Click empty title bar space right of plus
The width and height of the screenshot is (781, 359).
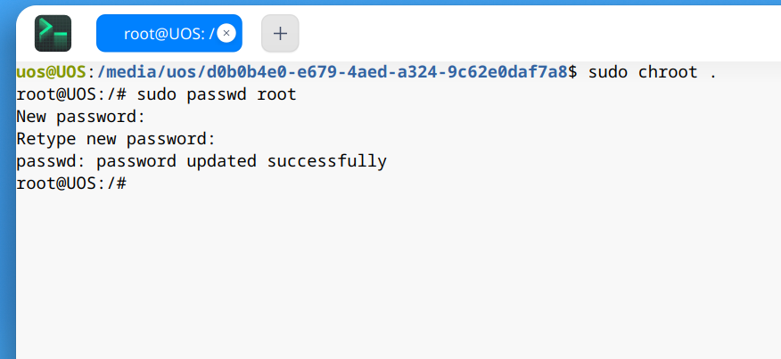coord(538,33)
